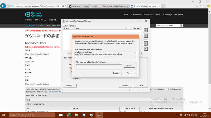This screenshot has width=211, height=118.
Task: Open the browser tools gear icon
Action: [205, 6]
